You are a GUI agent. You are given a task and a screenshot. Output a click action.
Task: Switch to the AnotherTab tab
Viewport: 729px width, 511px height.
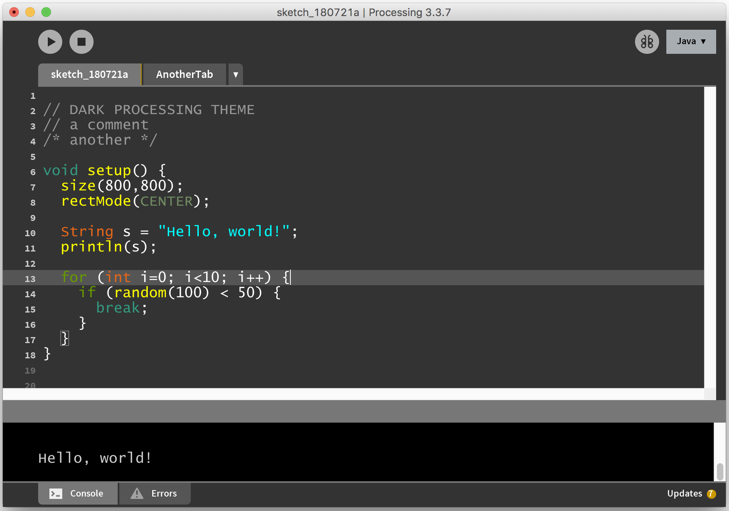pos(184,74)
